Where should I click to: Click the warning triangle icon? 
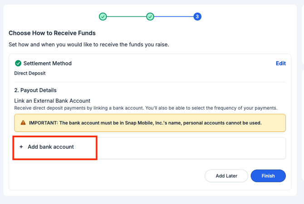tap(23, 123)
